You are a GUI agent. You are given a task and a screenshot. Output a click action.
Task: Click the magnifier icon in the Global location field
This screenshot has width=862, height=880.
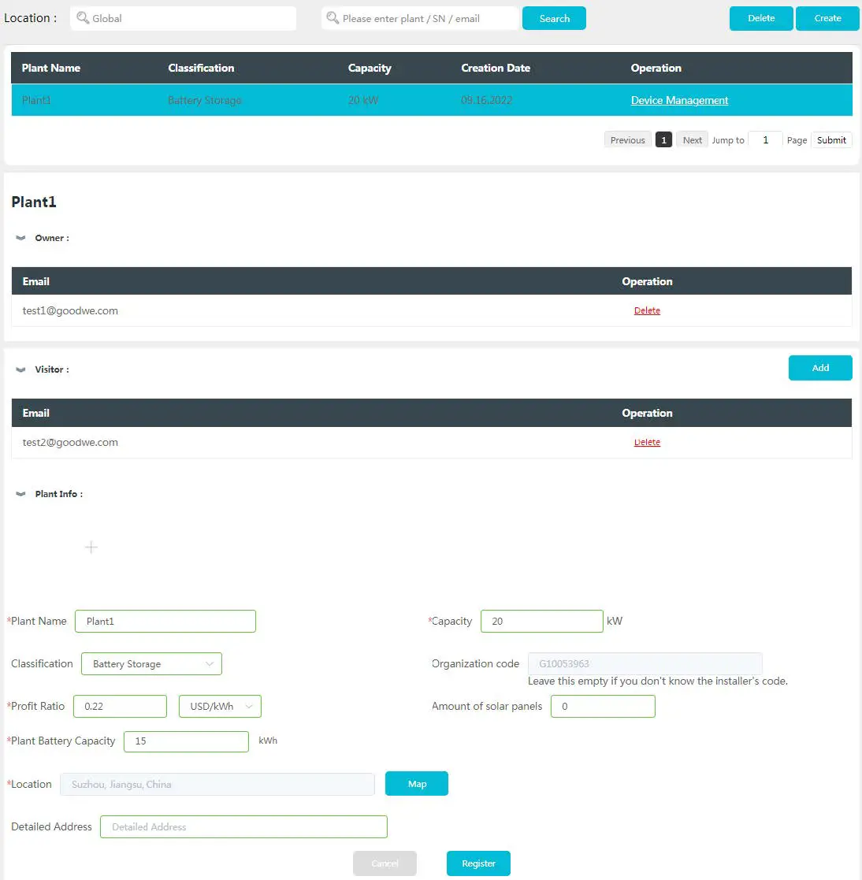[83, 18]
